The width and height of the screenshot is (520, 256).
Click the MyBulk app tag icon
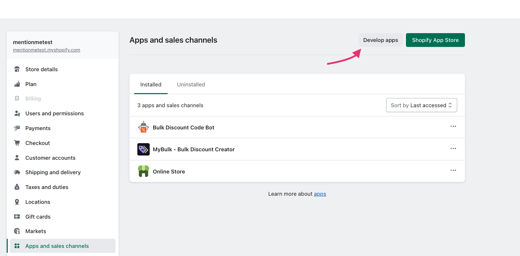(x=143, y=149)
